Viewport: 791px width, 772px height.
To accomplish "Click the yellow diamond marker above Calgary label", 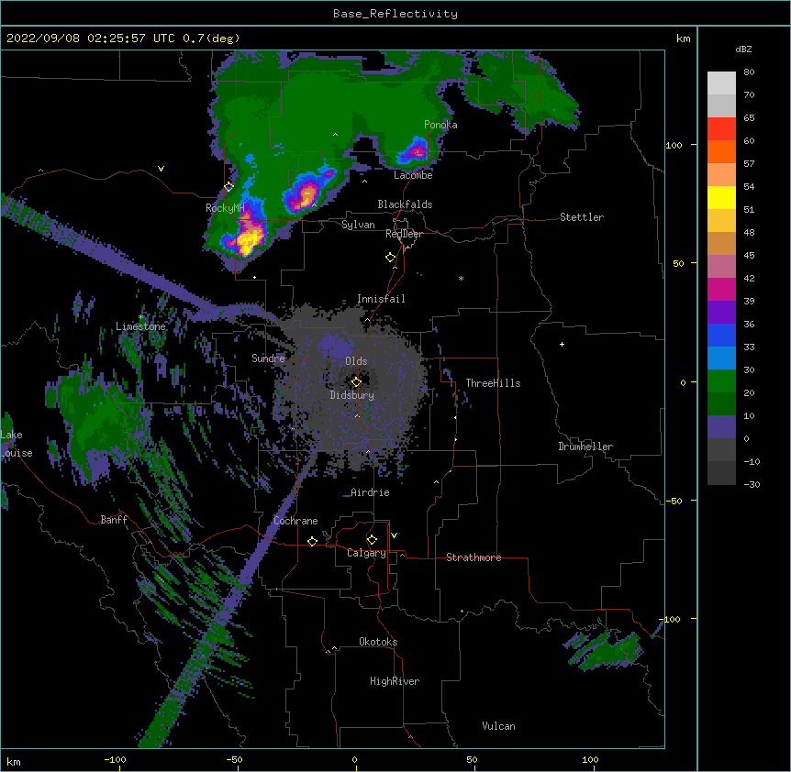I will coord(372,540).
